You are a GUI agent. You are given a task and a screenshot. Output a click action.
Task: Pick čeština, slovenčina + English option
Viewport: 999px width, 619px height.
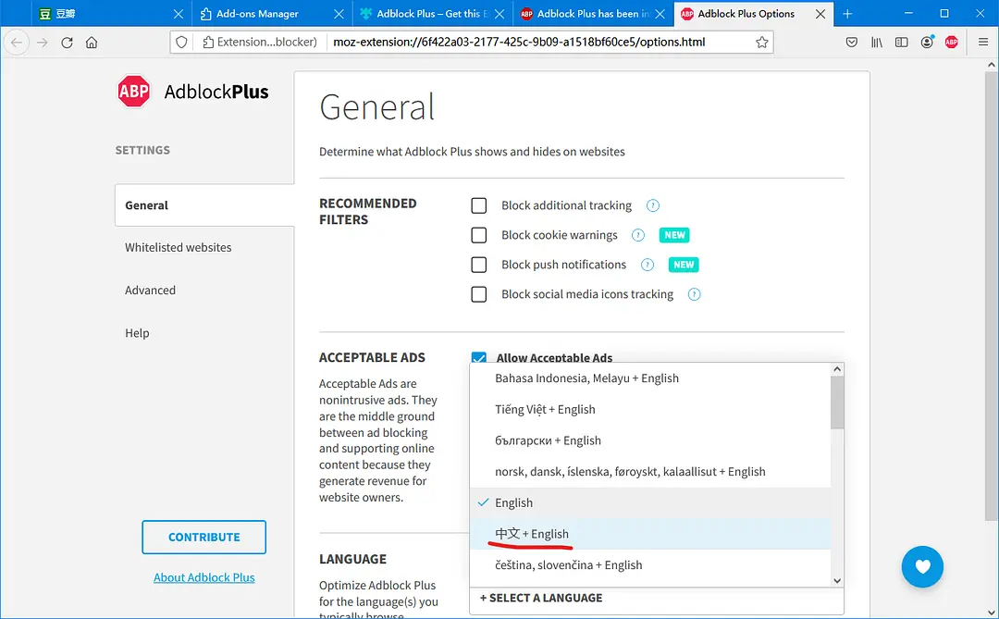pyautogui.click(x=568, y=564)
